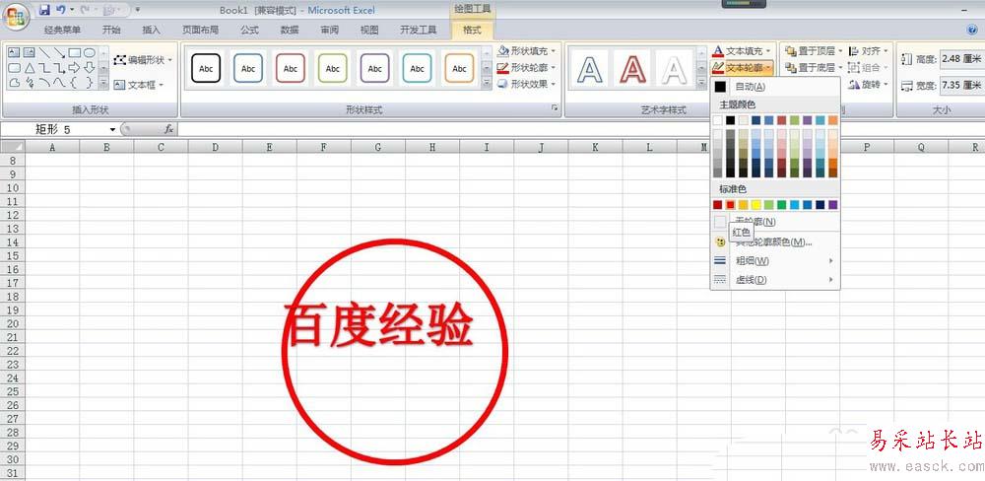Switch to 开始 tab
This screenshot has width=985, height=481.
pyautogui.click(x=111, y=30)
